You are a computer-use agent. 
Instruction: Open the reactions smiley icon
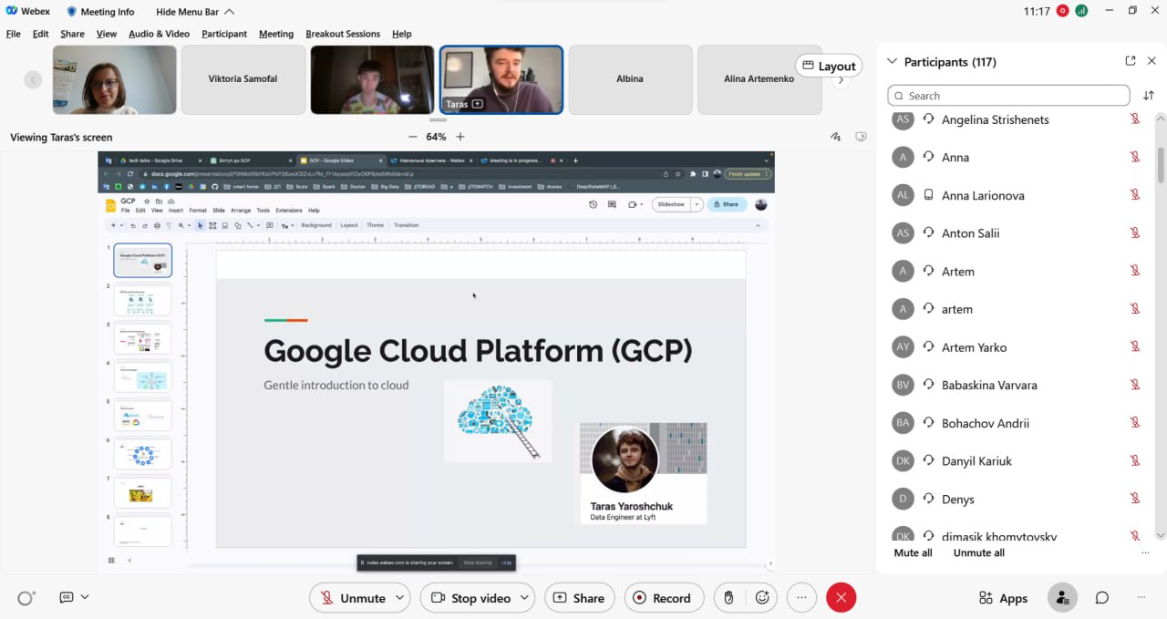(763, 598)
